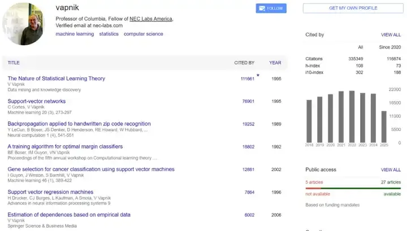407x231 pixels.
Task: Select the computer science interest tag
Action: (x=143, y=34)
